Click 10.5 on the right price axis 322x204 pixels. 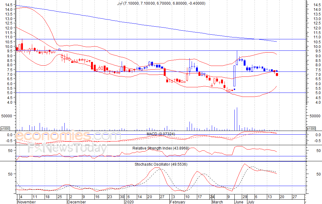[x=317, y=42]
